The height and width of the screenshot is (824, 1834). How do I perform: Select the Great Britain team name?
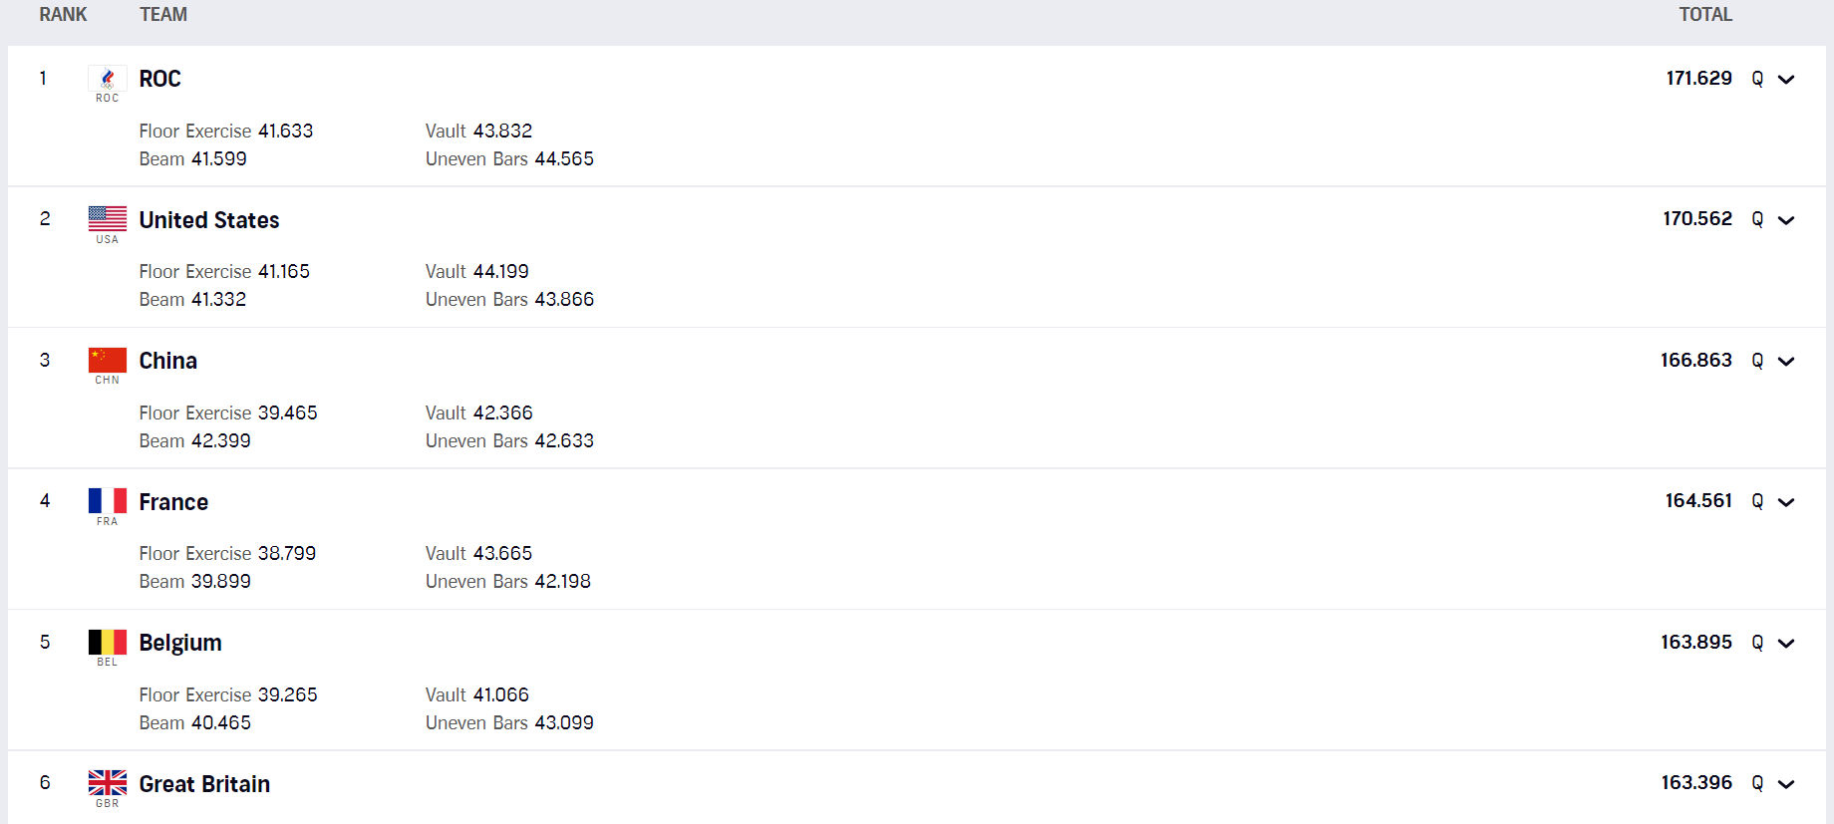(x=204, y=784)
